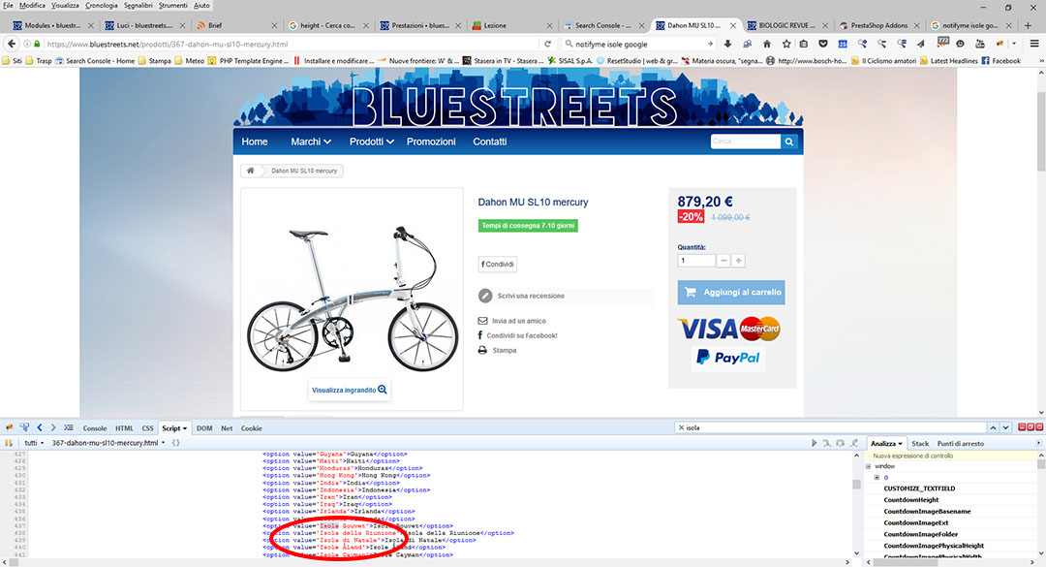Switch to the Firebug Console tab
Viewport: 1046px width, 567px height.
(95, 428)
